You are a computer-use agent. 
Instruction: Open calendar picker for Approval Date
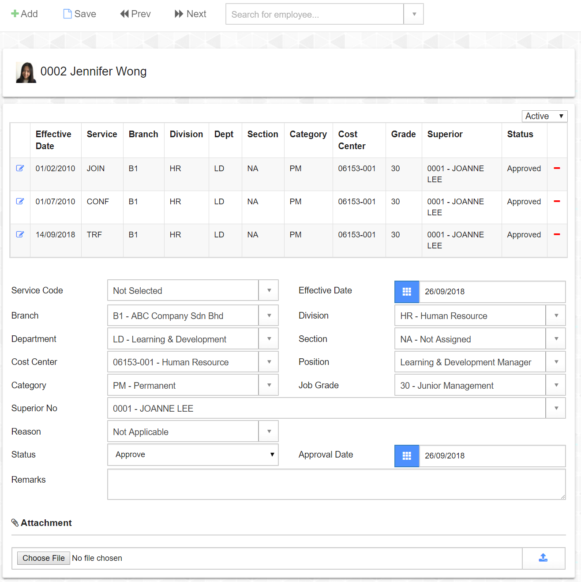[406, 456]
